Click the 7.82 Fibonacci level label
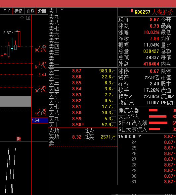 pos(42,47)
